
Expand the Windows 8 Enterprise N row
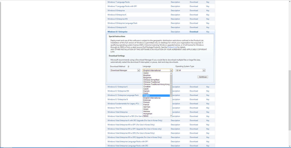pos(117,27)
